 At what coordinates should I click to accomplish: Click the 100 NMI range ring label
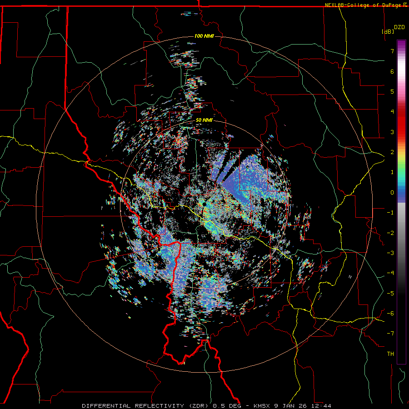tap(204, 36)
